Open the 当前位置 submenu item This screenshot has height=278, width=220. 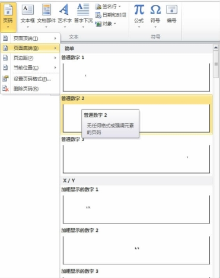(30, 68)
